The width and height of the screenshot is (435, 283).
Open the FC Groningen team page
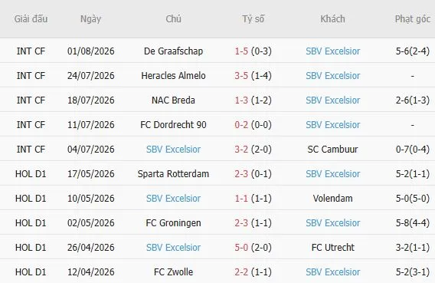tap(173, 222)
